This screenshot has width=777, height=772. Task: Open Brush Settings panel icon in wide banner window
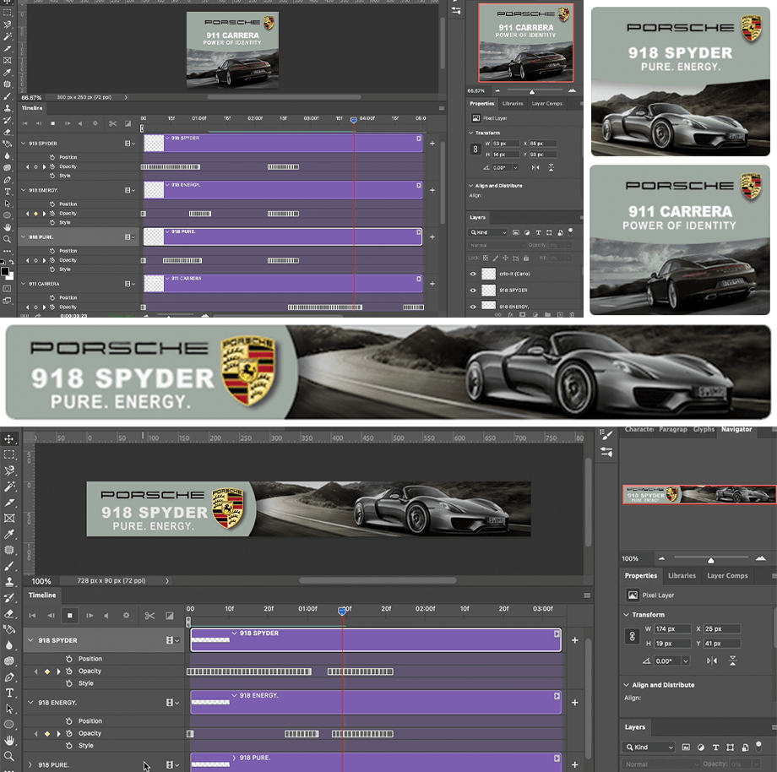coord(606,436)
